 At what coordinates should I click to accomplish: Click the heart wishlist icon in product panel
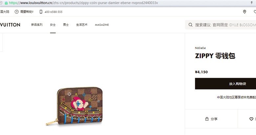point(251,119)
